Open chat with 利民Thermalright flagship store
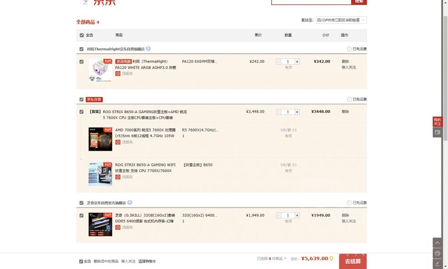Image resolution: width=448 pixels, height=269 pixels. pyautogui.click(x=148, y=49)
